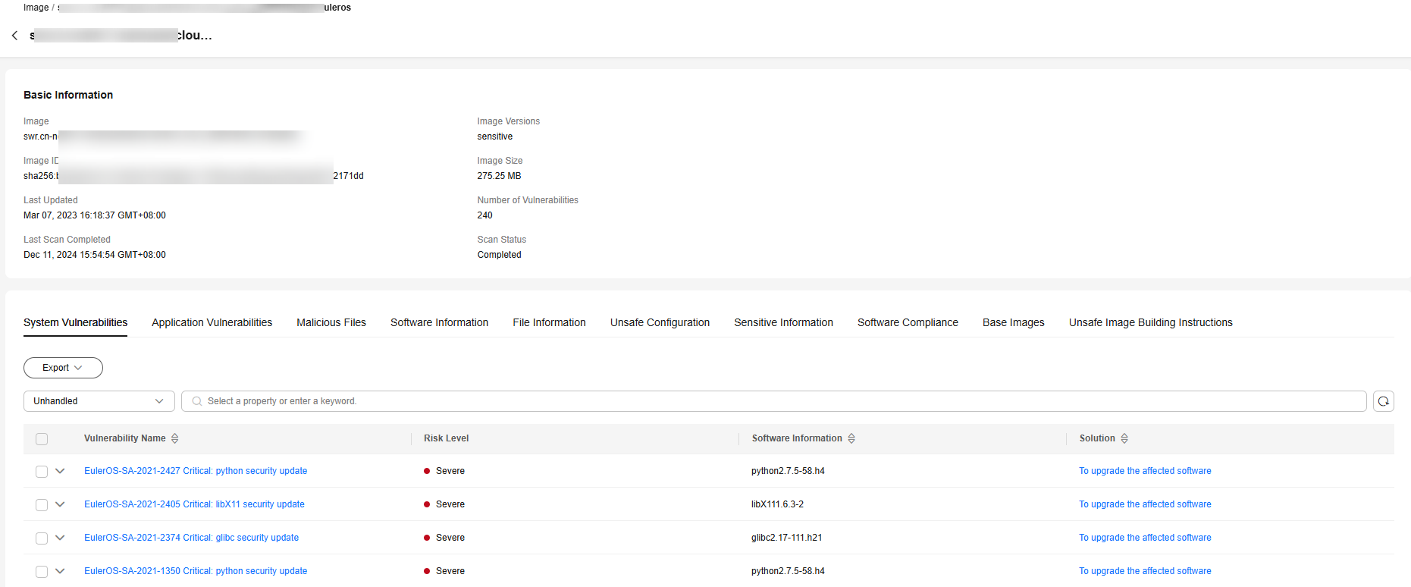Screen dimensions: 1411x587
Task: Expand the EulerOS-SA-2021-1350 python row details
Action: coord(61,571)
